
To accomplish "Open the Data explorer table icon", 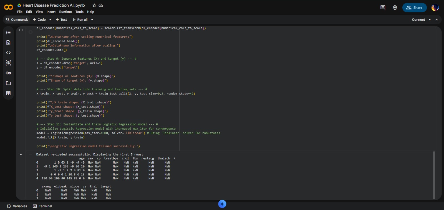I will tap(8, 93).
